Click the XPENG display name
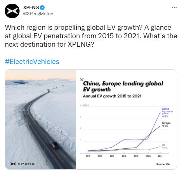 click(31, 7)
